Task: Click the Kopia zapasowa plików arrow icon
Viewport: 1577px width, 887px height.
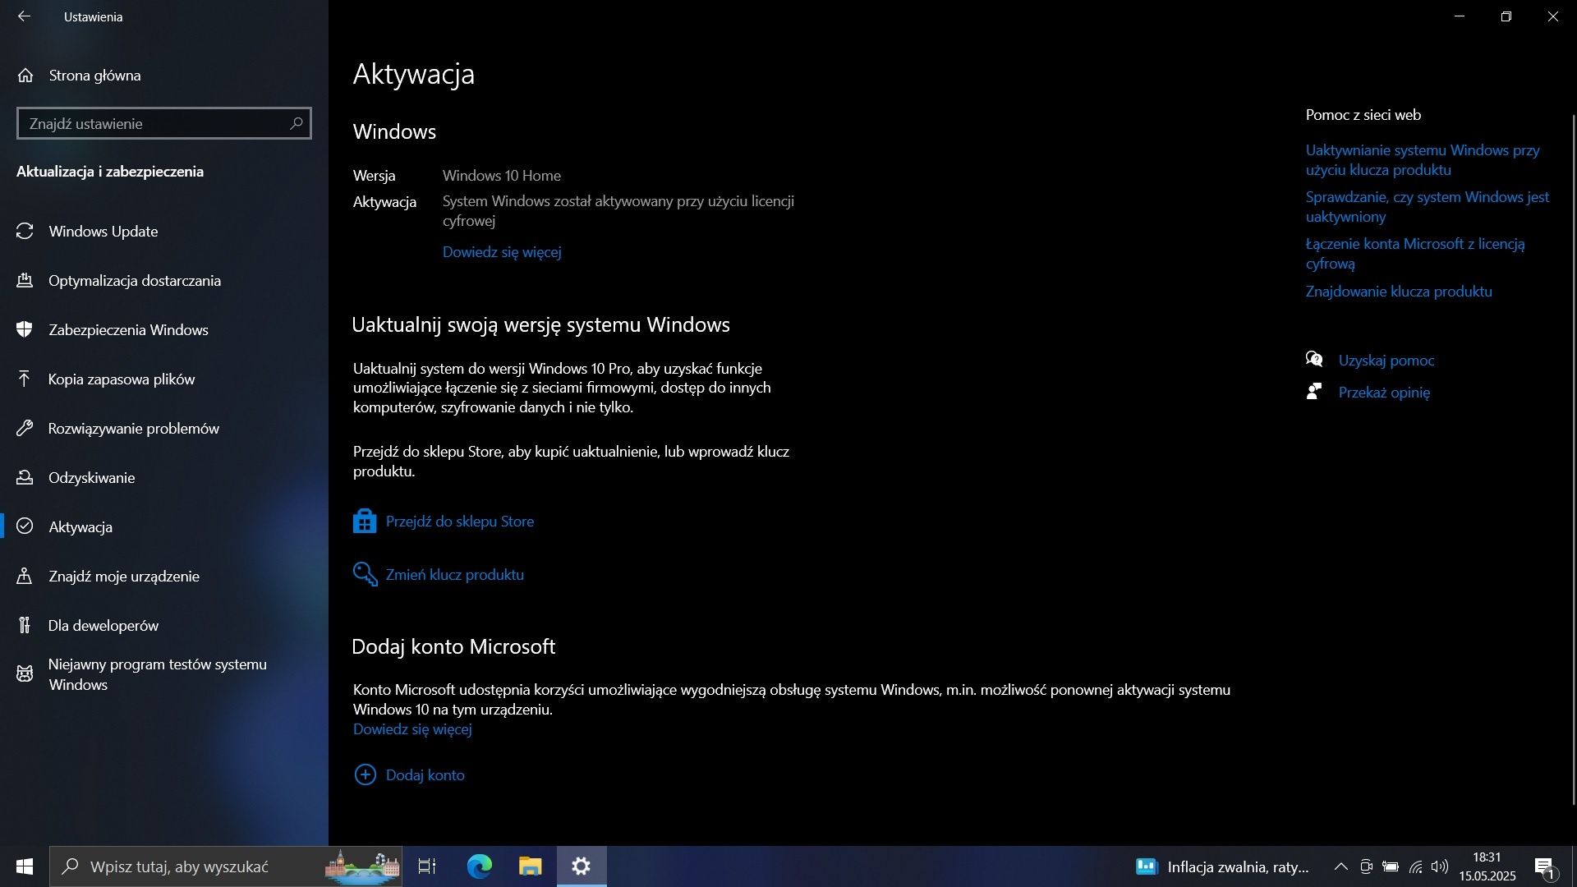Action: 25,379
